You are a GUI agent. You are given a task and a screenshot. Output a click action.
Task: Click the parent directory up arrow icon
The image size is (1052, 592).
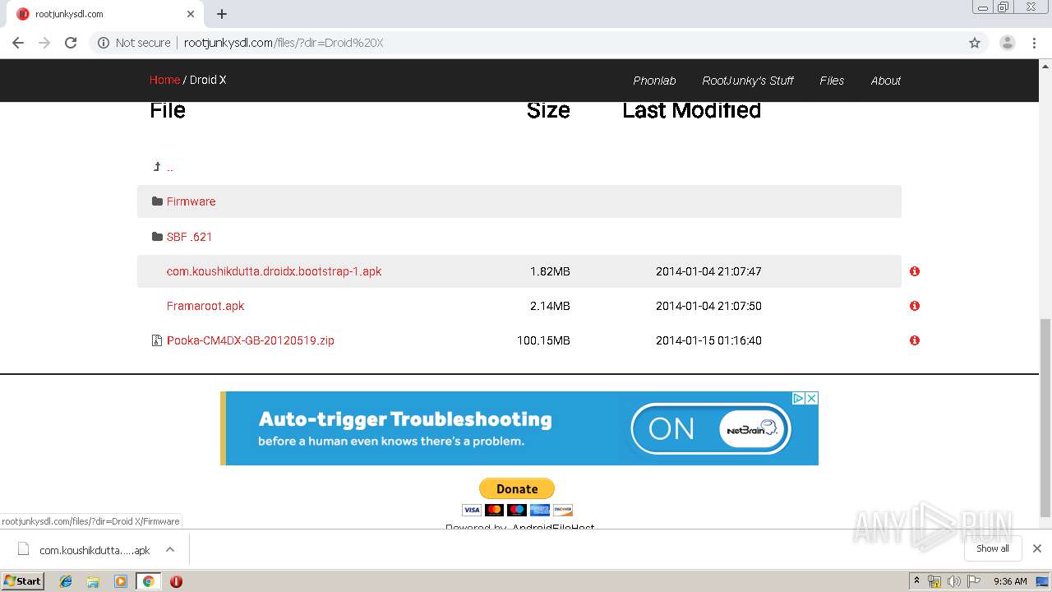157,167
